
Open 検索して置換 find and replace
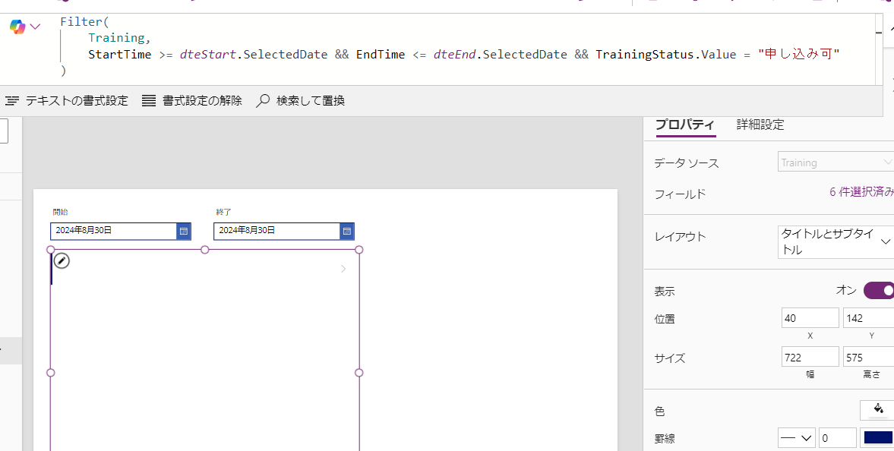[x=301, y=101]
